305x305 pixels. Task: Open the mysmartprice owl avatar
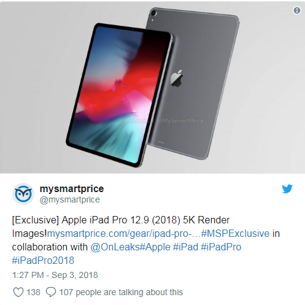pos(23,194)
